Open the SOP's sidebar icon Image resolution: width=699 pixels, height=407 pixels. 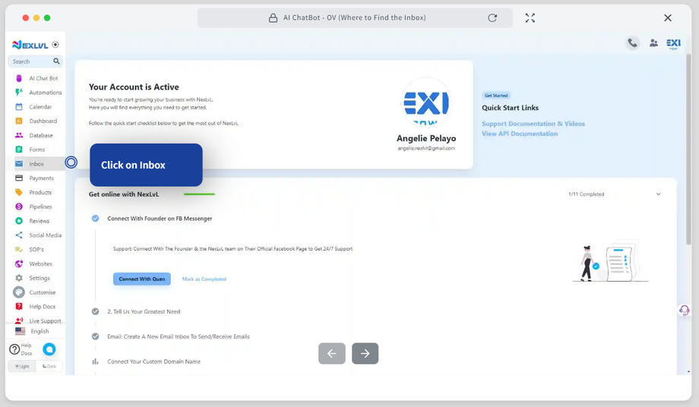click(19, 249)
